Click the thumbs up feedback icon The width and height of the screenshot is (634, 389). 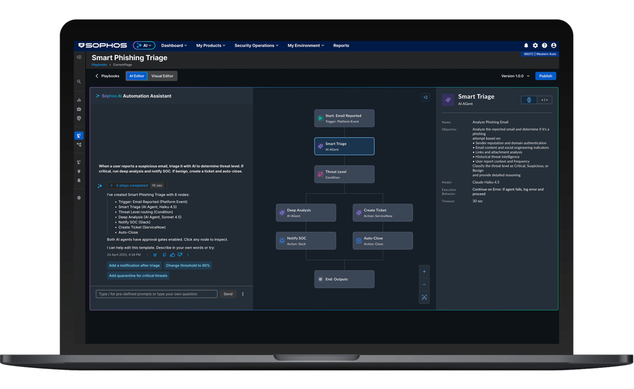pyautogui.click(x=173, y=255)
